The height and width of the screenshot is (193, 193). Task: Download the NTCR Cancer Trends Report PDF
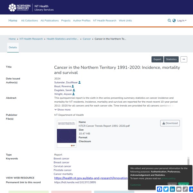point(170,123)
